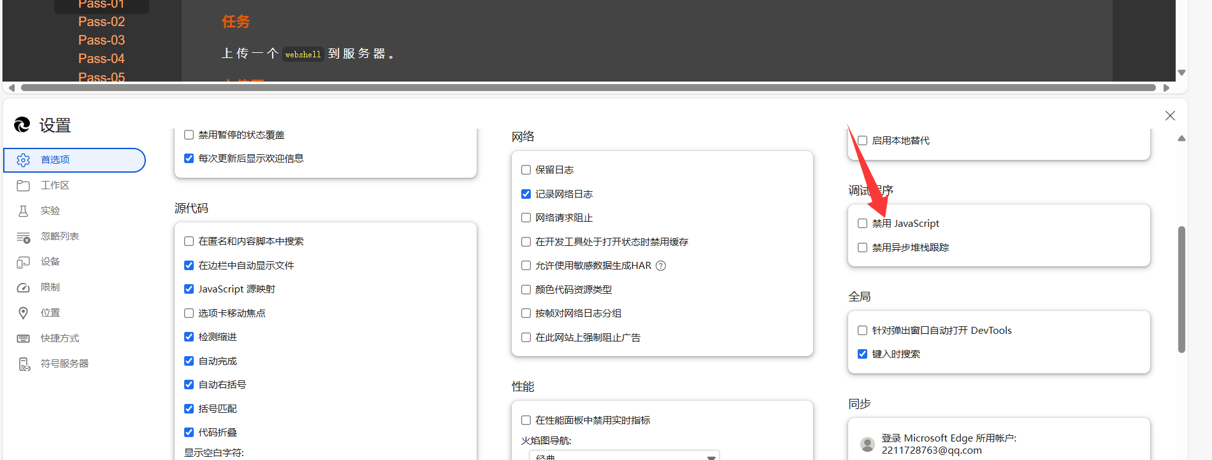This screenshot has height=460, width=1212.
Task: Open the 首选项 settings tab
Action: 75,160
